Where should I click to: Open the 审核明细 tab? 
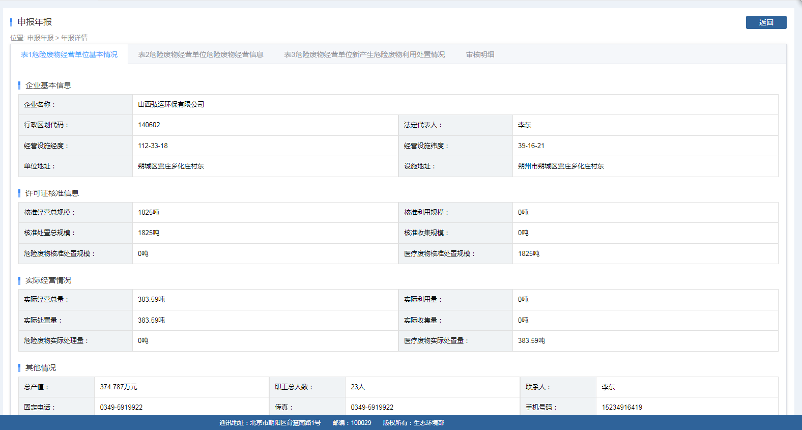click(x=480, y=54)
